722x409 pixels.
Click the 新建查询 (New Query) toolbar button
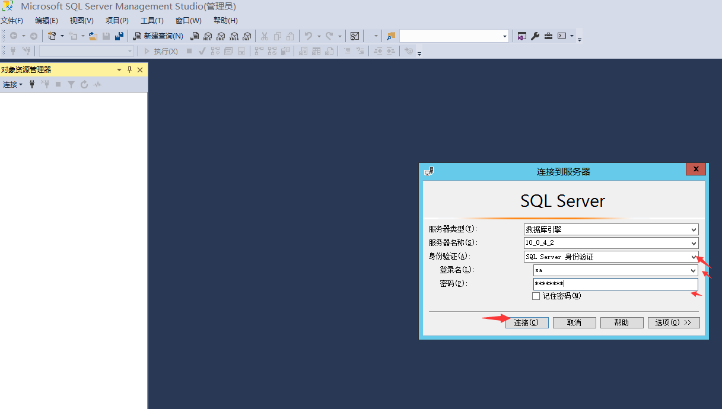tap(158, 36)
